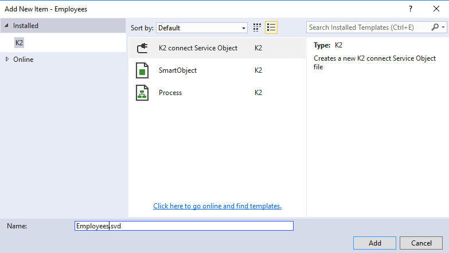Select the K2 connect Service Object row label
449x253 pixels.
[198, 48]
